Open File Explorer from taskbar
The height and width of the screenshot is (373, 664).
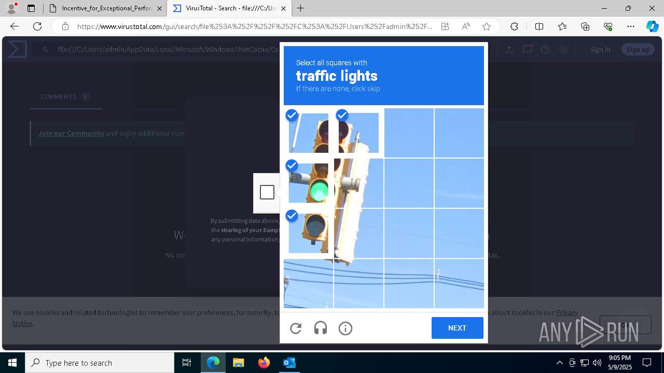coord(238,363)
